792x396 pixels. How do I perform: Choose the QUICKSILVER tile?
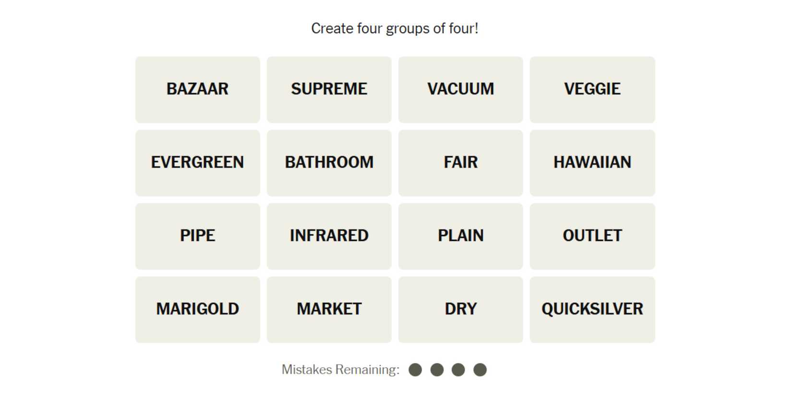point(592,310)
